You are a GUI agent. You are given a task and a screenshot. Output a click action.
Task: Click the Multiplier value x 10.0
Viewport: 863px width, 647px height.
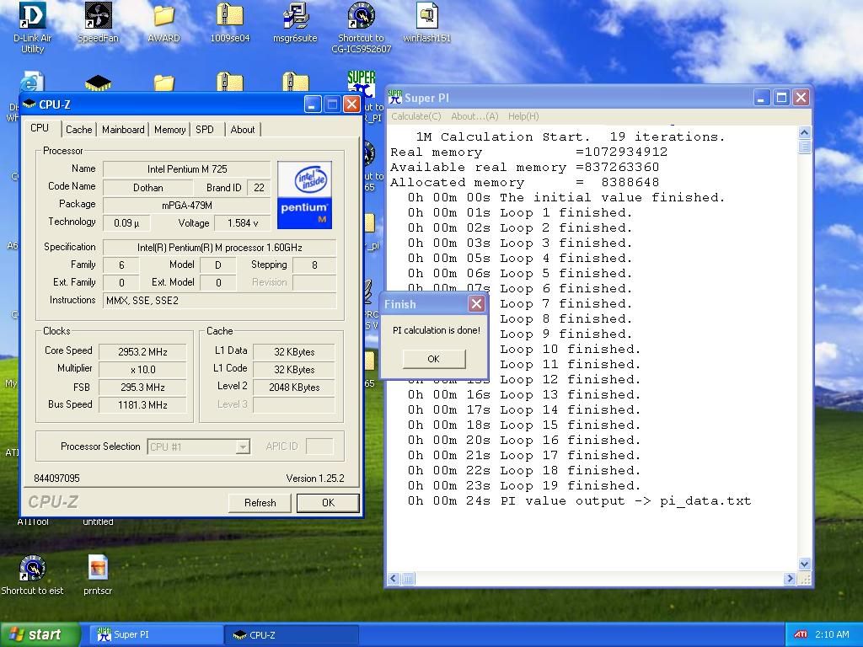pos(142,370)
